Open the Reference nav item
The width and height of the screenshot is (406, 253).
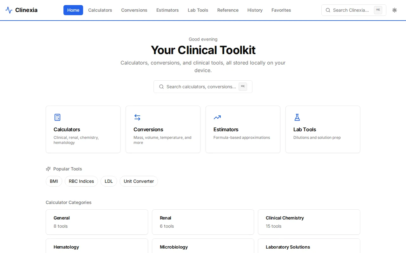coord(228,10)
